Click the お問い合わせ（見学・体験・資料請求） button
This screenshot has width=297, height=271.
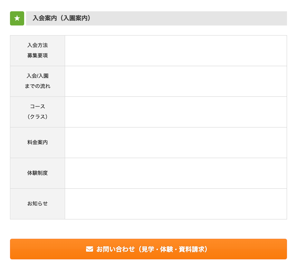tap(148, 249)
